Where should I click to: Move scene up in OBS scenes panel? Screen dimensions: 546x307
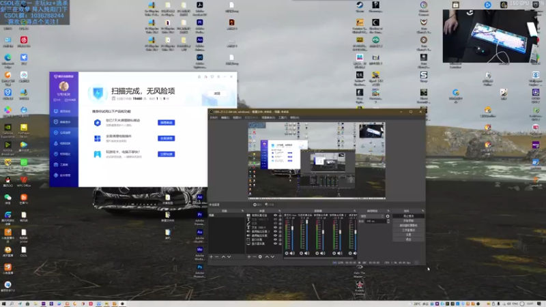pyautogui.click(x=224, y=257)
